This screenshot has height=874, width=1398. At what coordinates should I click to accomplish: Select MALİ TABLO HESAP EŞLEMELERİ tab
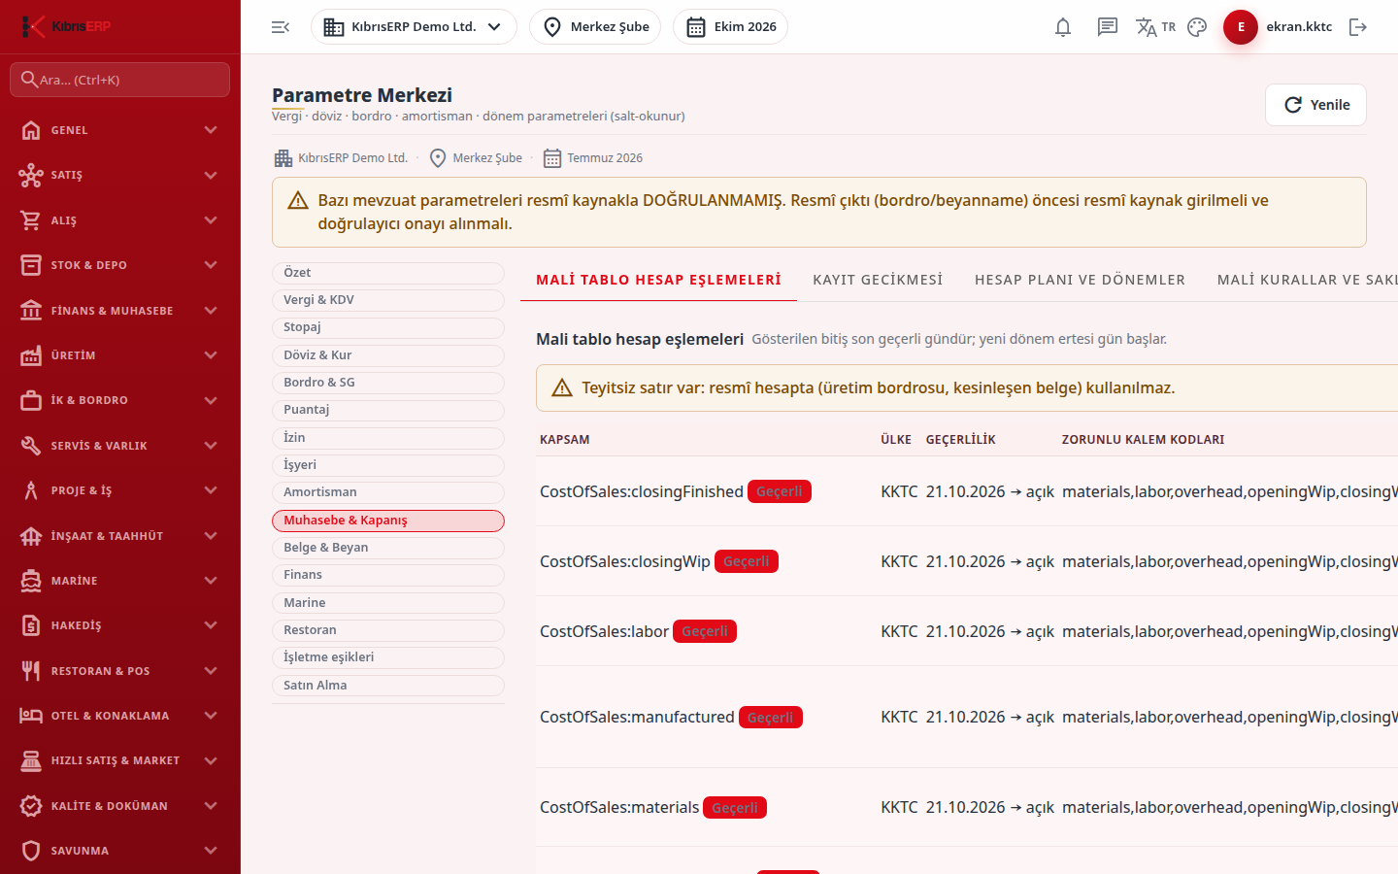(658, 280)
